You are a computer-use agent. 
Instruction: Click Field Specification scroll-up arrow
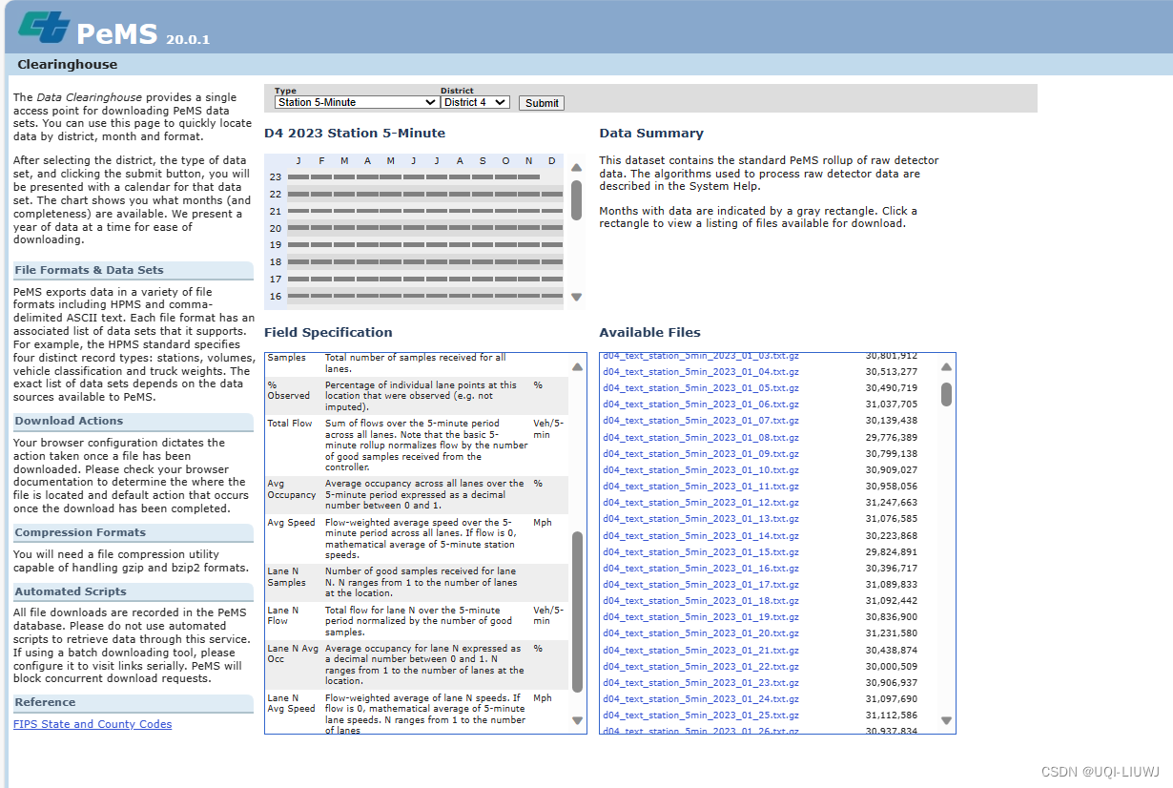577,366
